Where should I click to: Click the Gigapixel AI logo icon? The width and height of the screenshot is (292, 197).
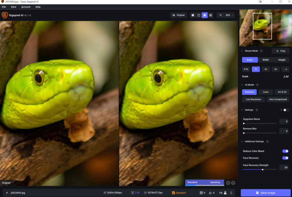[5, 15]
